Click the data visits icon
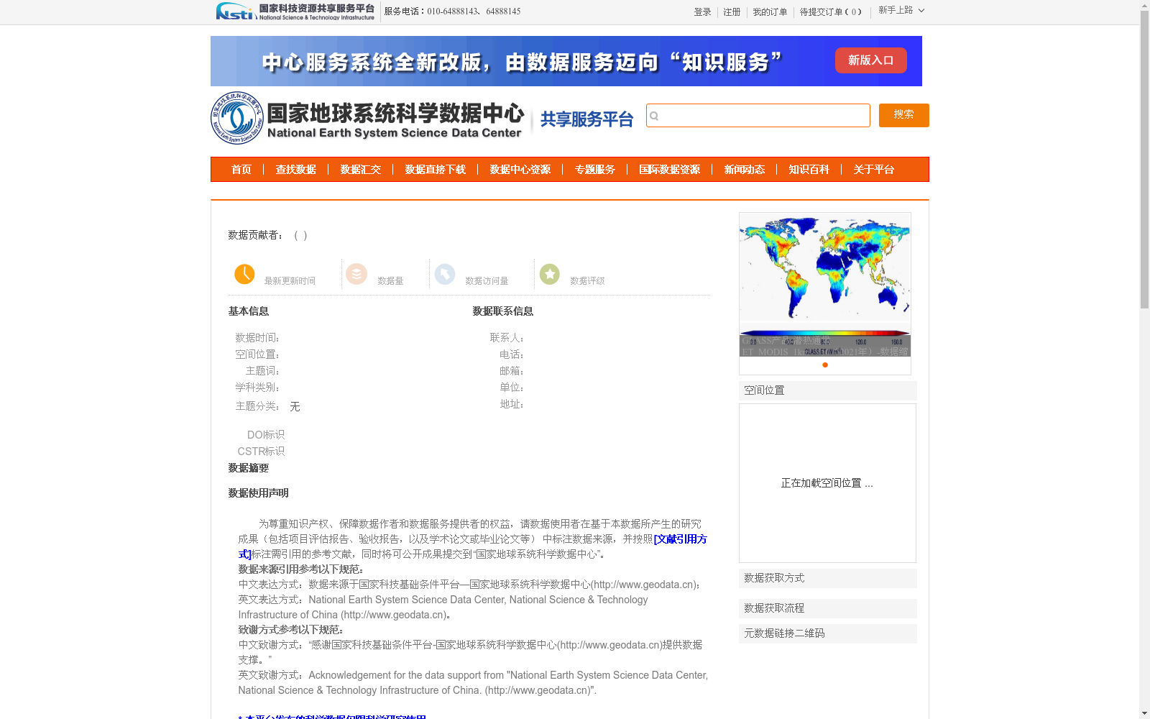 pyautogui.click(x=445, y=274)
